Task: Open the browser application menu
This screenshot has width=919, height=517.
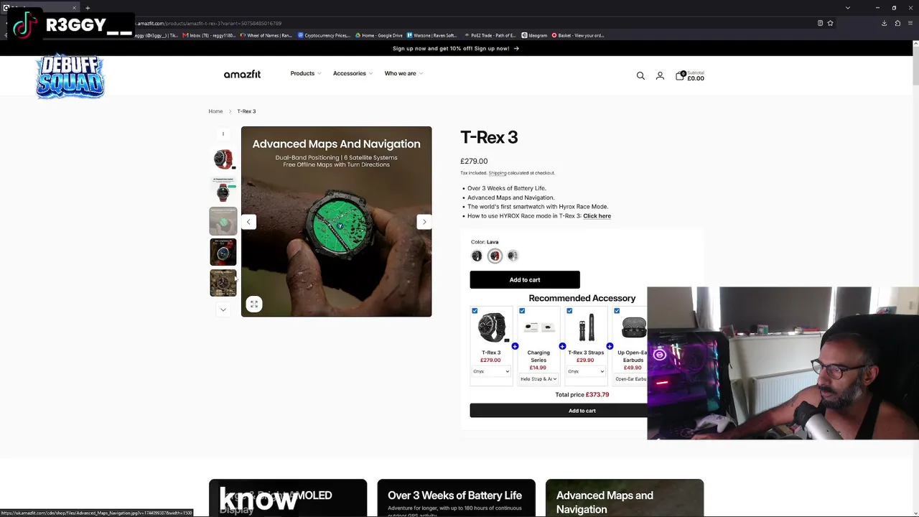Action: [910, 23]
